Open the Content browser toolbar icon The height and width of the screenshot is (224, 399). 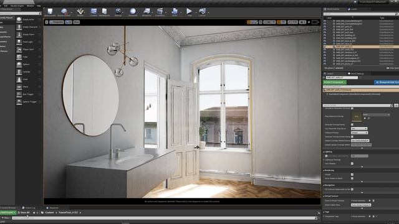94,12
